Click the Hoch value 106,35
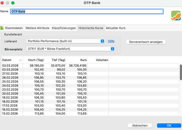The height and width of the screenshot is (130, 182). pyautogui.click(x=39, y=97)
